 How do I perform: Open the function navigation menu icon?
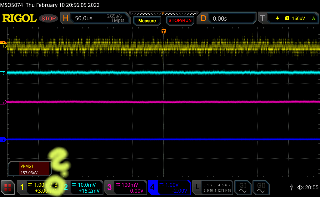[8, 187]
